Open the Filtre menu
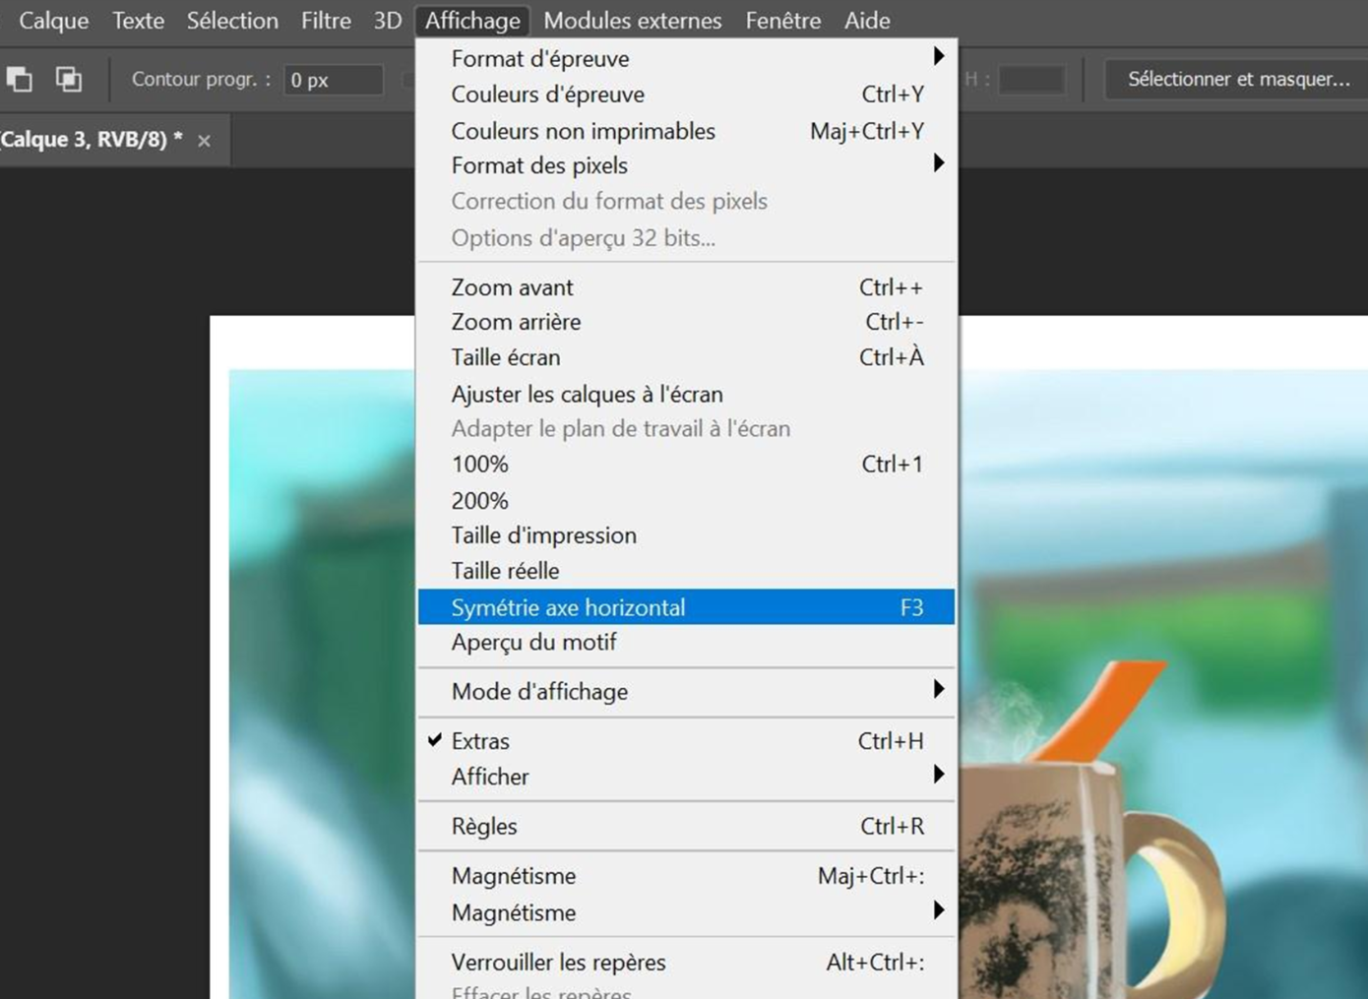Screen dimensions: 1368x999 326,21
